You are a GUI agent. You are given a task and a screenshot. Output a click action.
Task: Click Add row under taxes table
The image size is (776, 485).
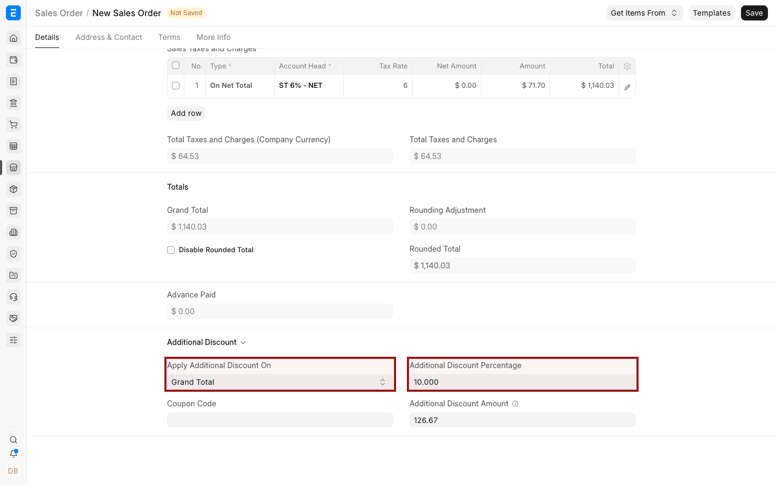click(186, 113)
